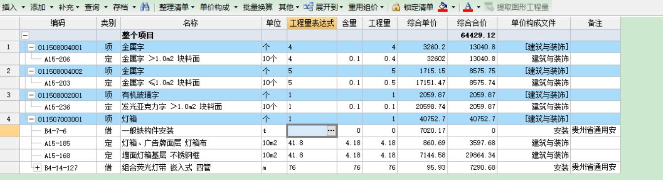Image resolution: width=663 pixels, height=180 pixels.
Task: Click the 灯箱、广告牌面层 灯箱布 cell
Action: click(191, 143)
